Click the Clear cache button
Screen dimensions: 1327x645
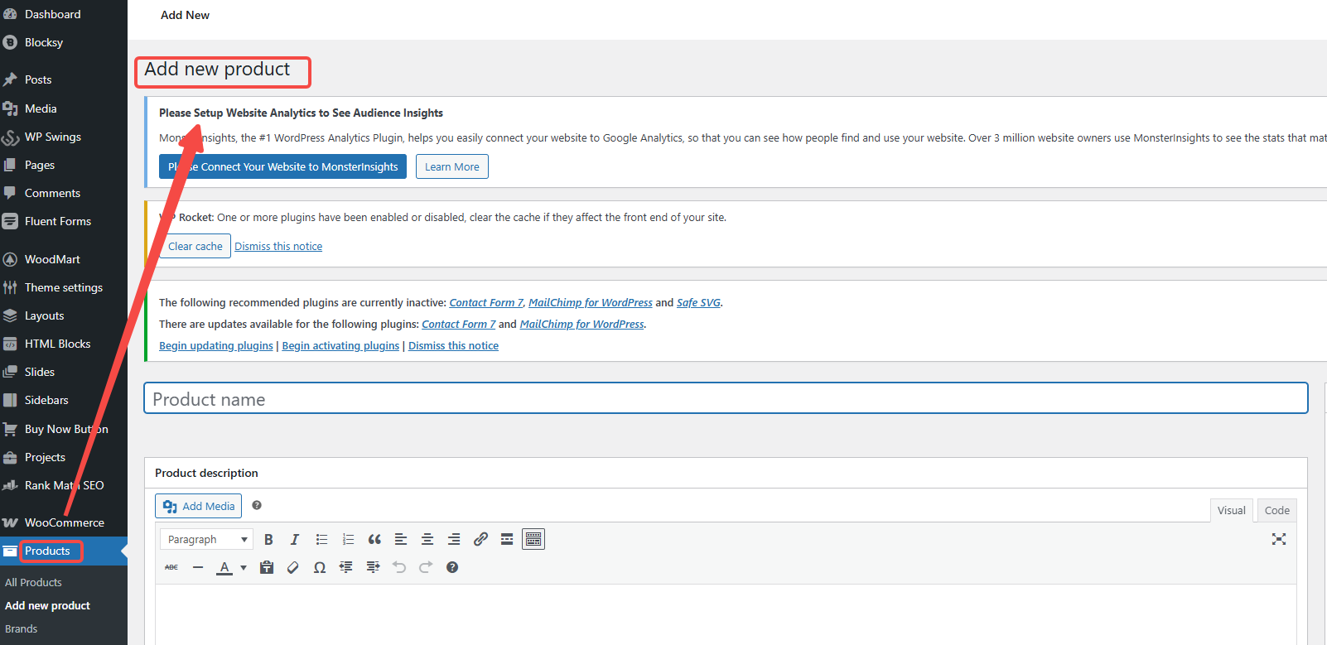[195, 246]
